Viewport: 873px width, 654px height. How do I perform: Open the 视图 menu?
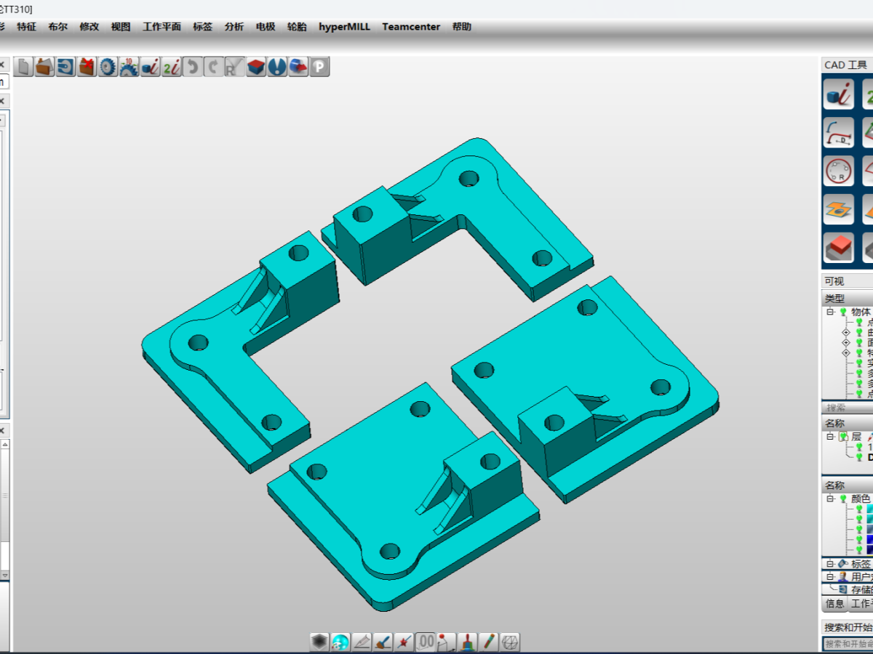click(120, 26)
